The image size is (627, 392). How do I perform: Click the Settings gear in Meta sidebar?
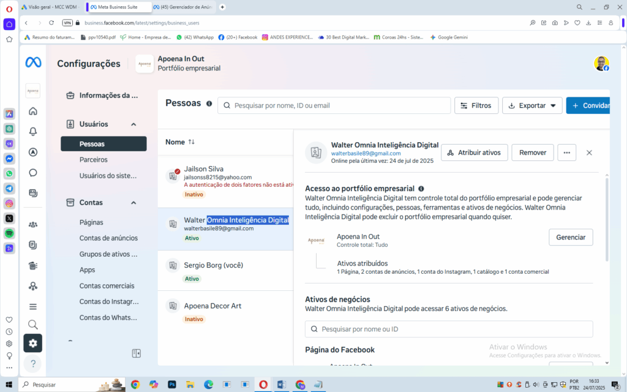tap(33, 343)
